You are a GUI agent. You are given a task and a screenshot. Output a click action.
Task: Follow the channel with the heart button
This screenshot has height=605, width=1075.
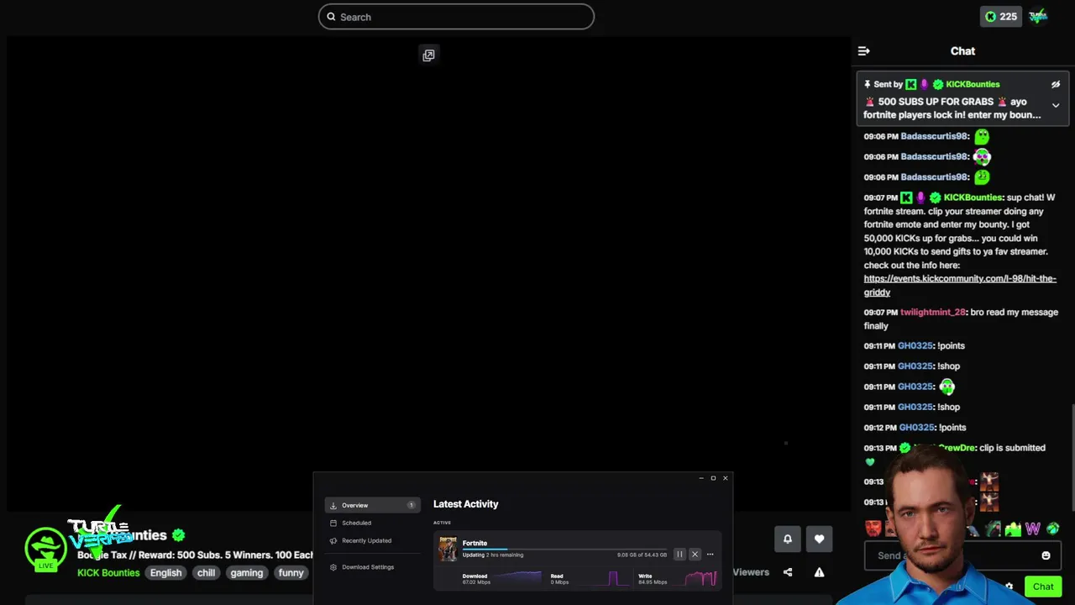point(820,539)
